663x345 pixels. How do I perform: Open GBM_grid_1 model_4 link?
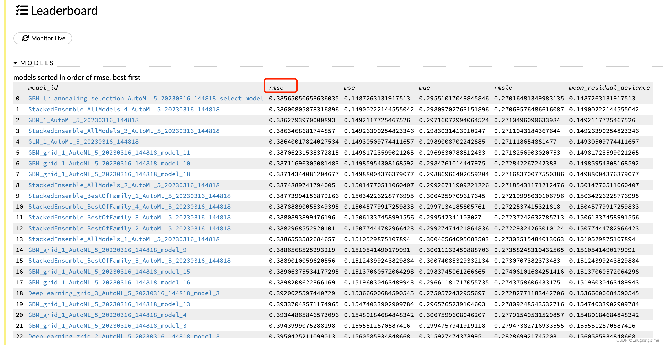[107, 315]
